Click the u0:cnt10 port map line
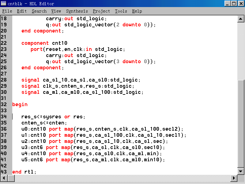Screen dimensions: 245x184 pyautogui.click(x=102, y=129)
